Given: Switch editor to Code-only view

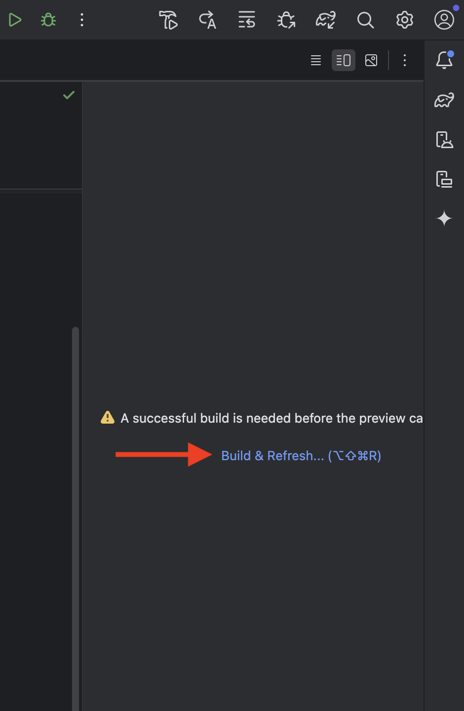Looking at the screenshot, I should 316,60.
